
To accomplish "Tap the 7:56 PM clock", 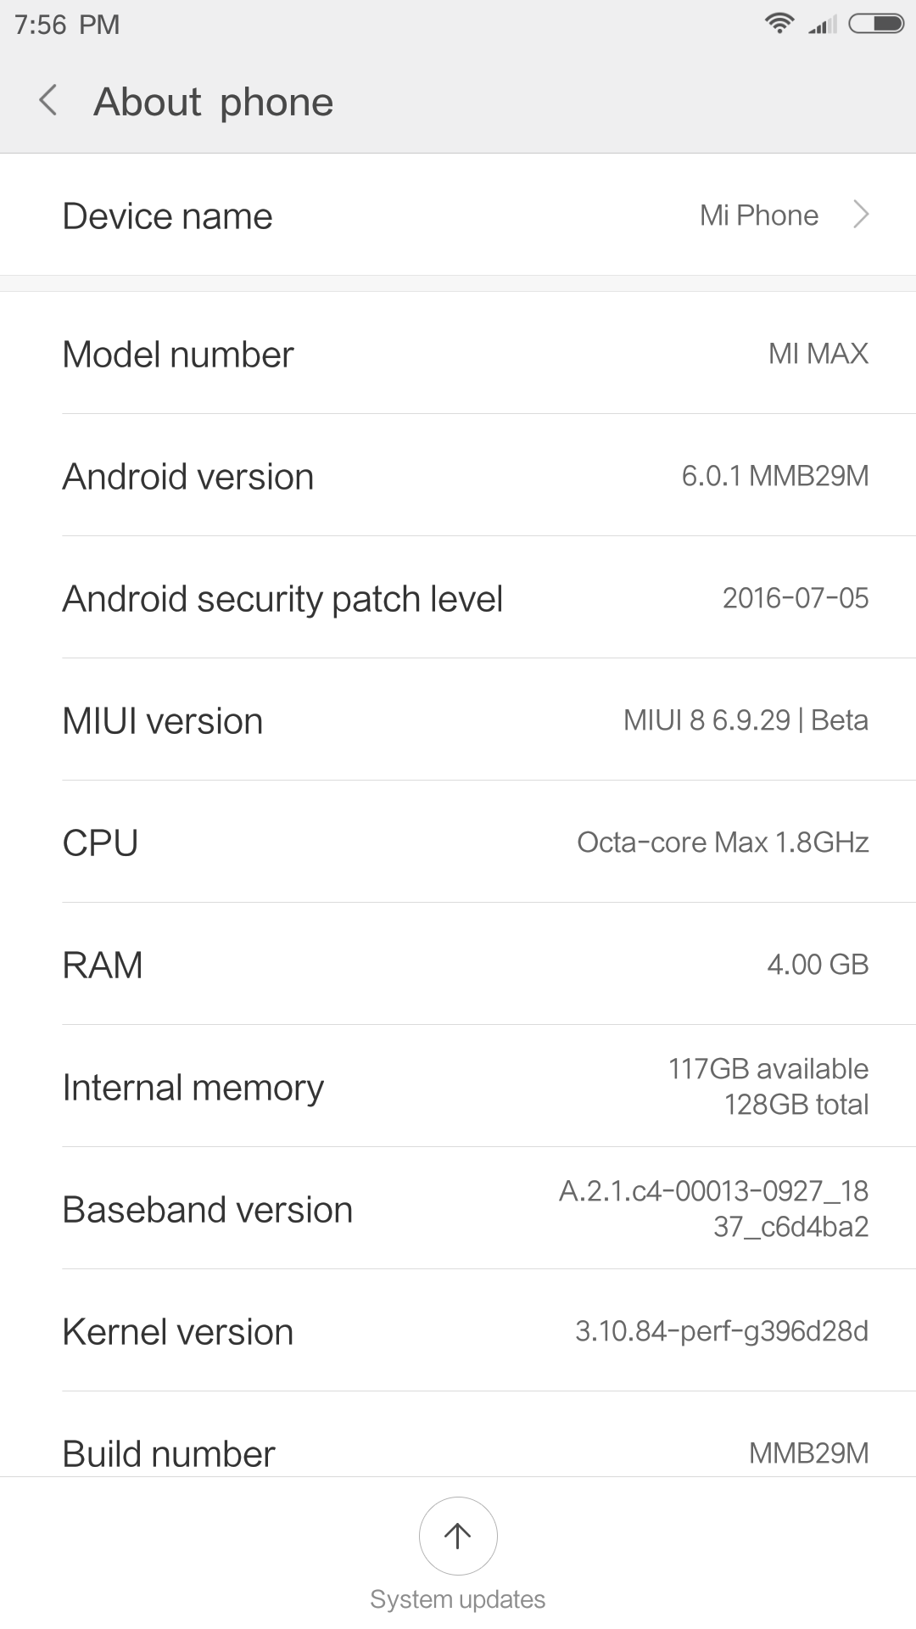I will coord(67,25).
